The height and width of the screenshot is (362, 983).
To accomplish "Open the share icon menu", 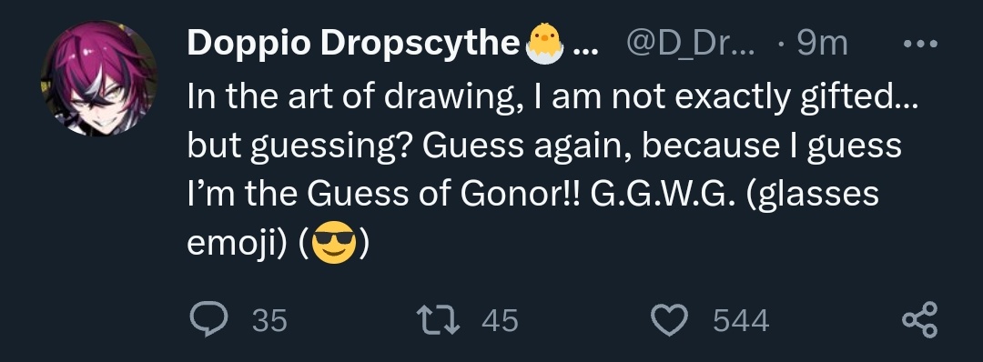I will (x=919, y=320).
